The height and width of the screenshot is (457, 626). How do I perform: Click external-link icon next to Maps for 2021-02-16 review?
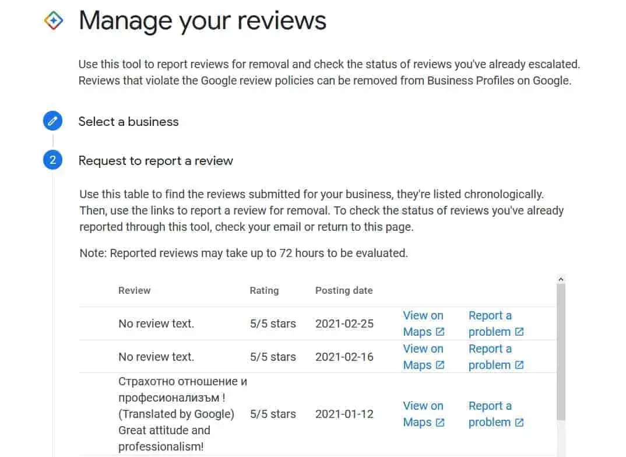(x=439, y=365)
